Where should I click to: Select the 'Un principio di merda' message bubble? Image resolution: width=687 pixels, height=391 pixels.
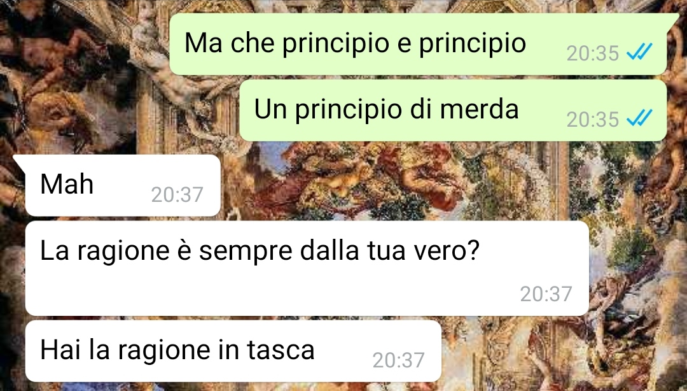click(453, 110)
